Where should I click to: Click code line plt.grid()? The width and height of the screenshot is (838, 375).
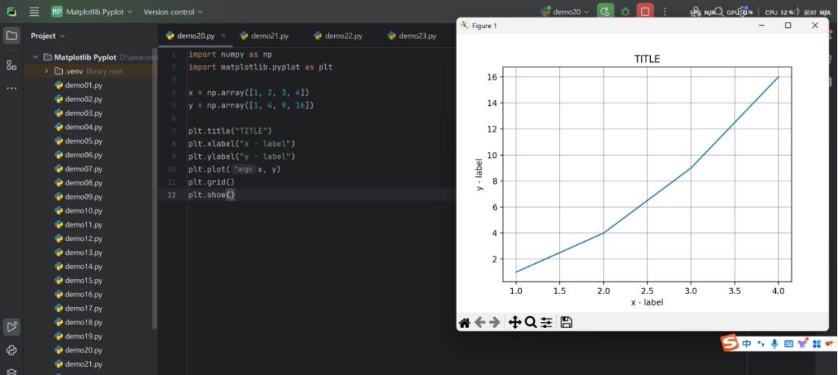[211, 182]
